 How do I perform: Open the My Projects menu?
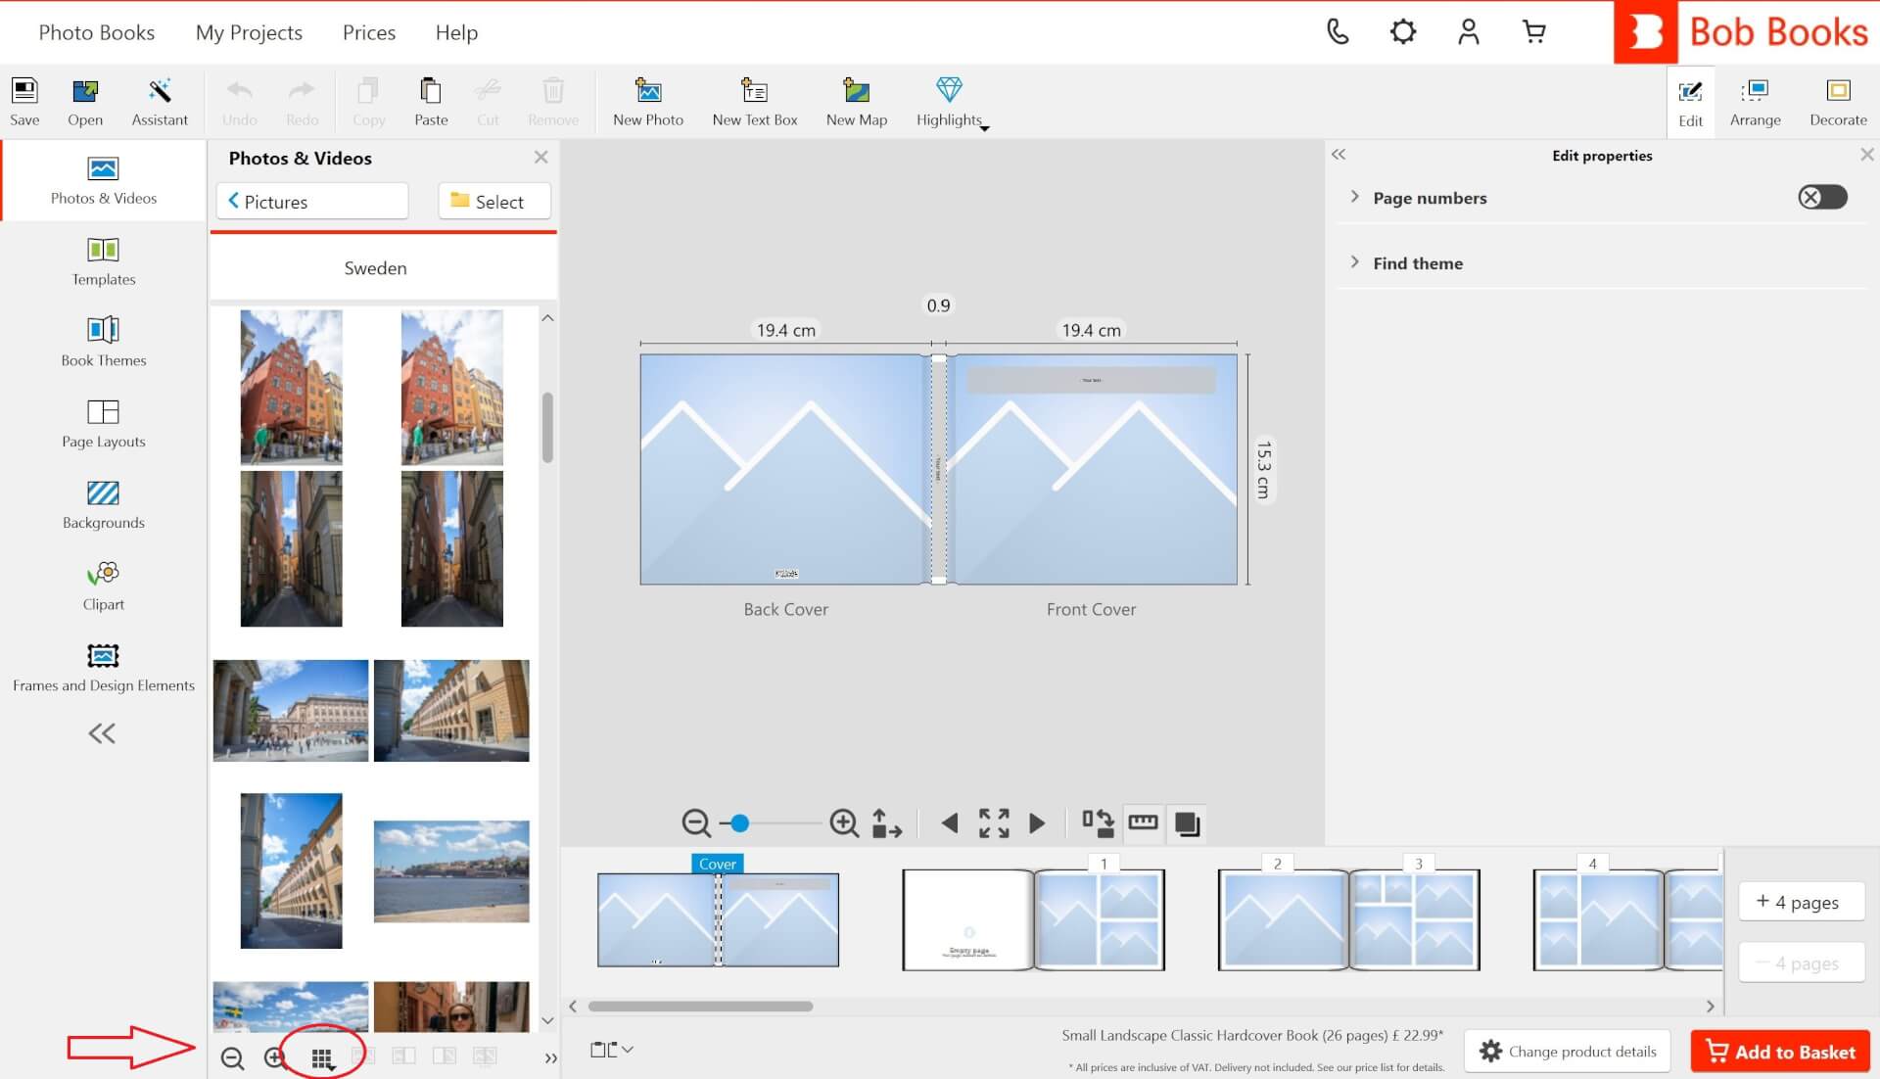[x=249, y=32]
